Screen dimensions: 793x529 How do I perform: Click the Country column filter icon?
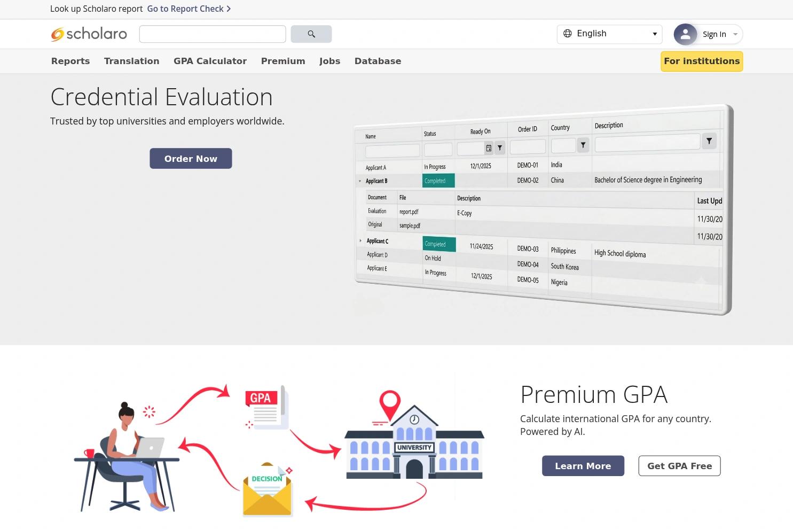(x=583, y=145)
